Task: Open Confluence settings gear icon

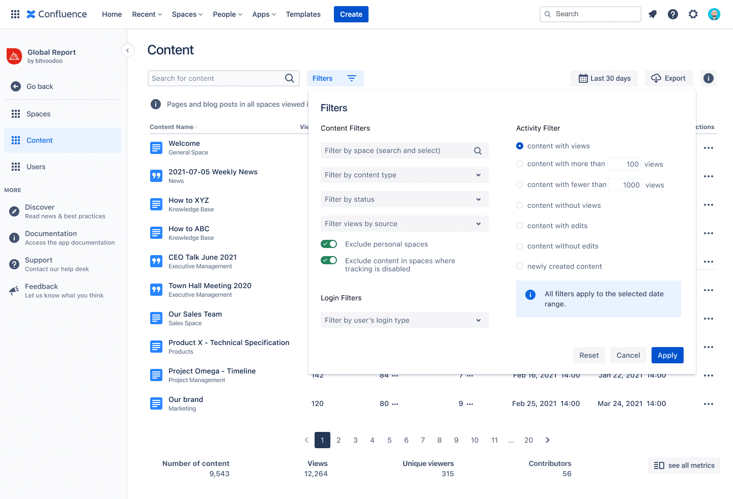Action: (693, 14)
